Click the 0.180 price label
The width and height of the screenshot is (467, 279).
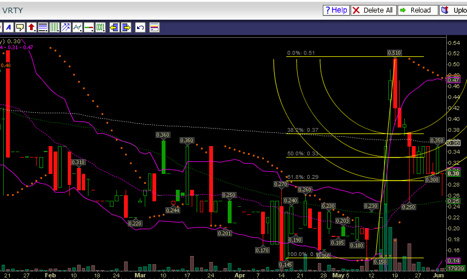pyautogui.click(x=357, y=245)
